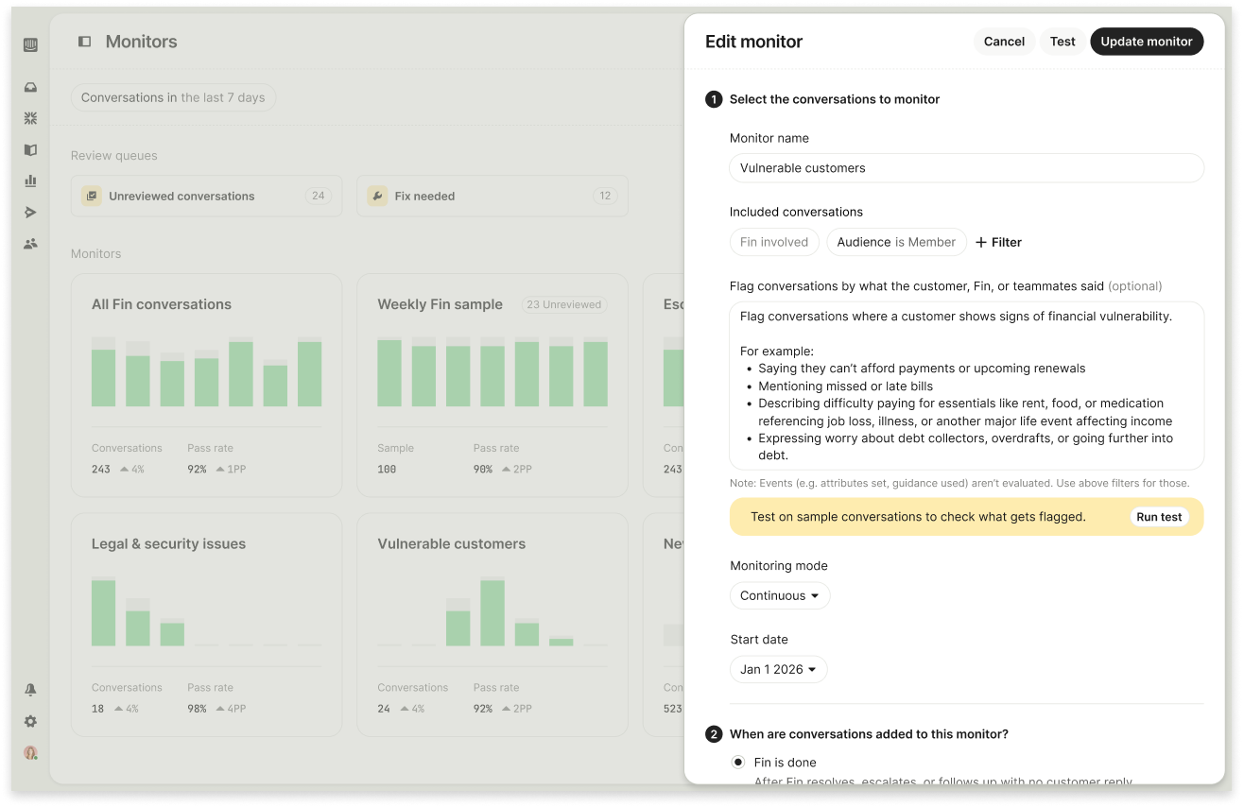Click the Audience is Member filter chip
This screenshot has height=807, width=1244.
click(x=896, y=242)
